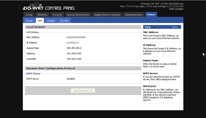Click the Firmware version text in header
The width and height of the screenshot is (206, 118).
(162, 4)
